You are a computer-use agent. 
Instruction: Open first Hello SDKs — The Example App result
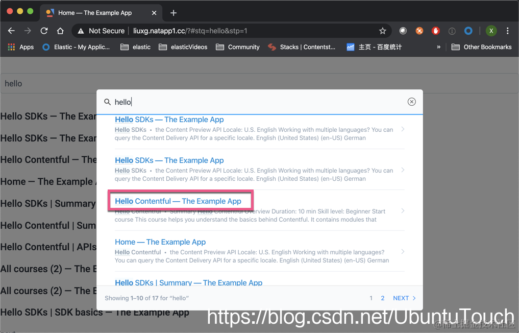coord(169,120)
